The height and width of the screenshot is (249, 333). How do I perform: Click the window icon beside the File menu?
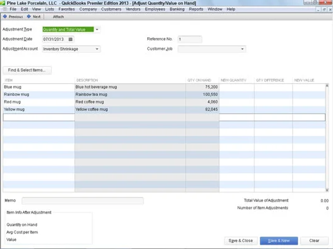coord(4,9)
